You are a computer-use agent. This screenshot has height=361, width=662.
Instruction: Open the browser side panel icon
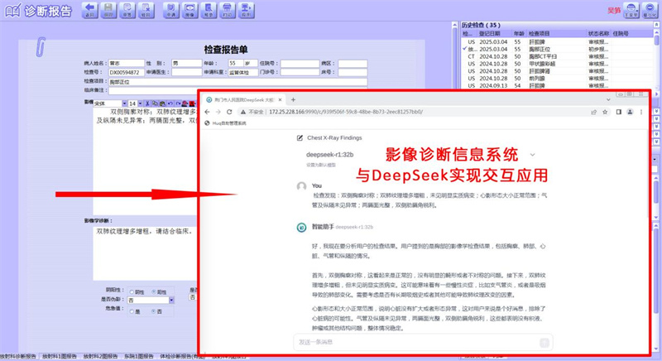(x=618, y=112)
